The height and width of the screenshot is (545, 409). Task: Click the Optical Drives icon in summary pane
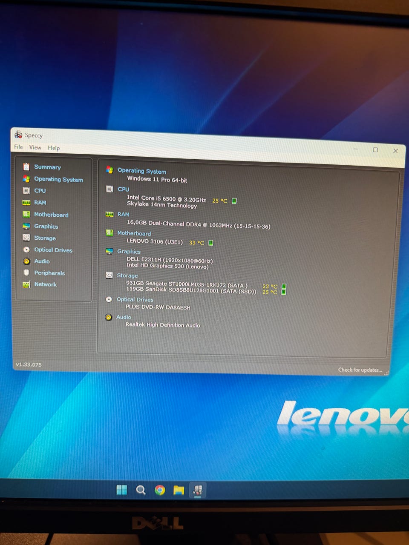click(x=109, y=299)
